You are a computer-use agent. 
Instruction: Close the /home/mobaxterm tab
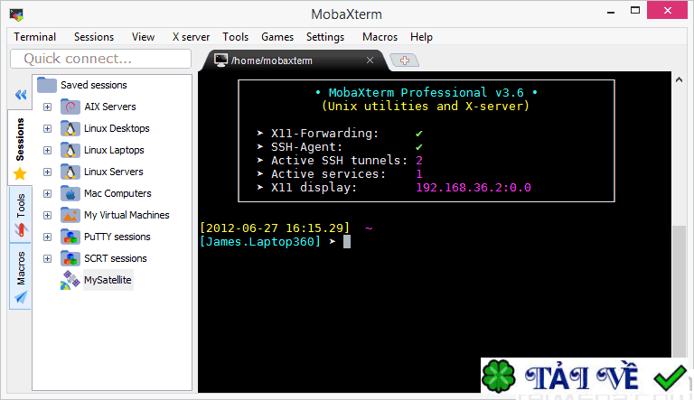pos(370,60)
